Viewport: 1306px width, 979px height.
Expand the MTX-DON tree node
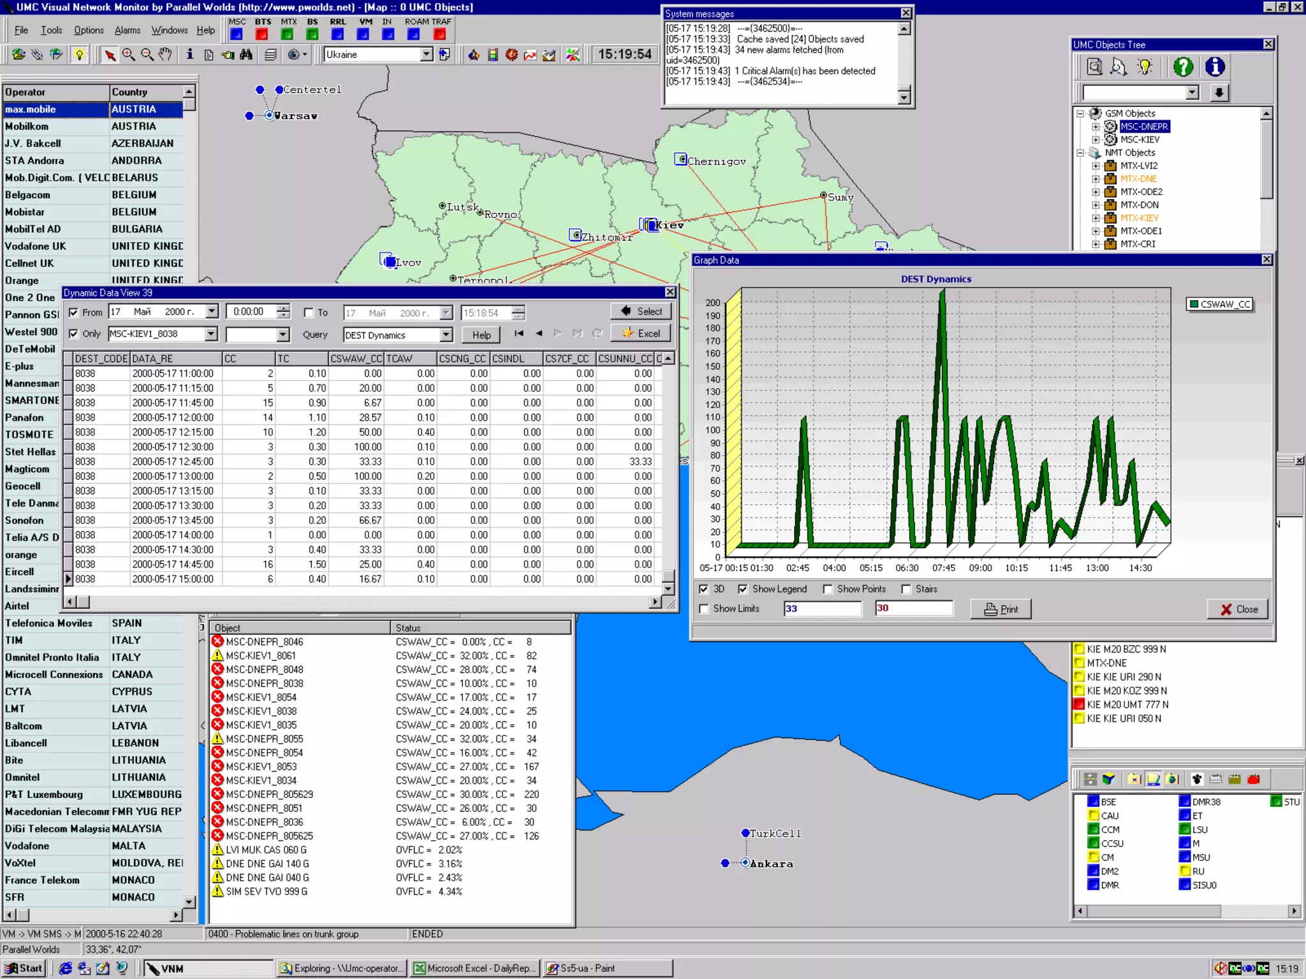pos(1096,205)
